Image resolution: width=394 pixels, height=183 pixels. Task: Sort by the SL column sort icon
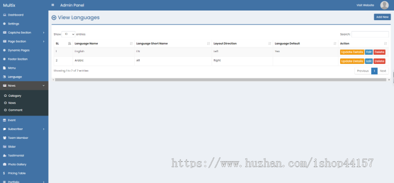tap(70, 43)
